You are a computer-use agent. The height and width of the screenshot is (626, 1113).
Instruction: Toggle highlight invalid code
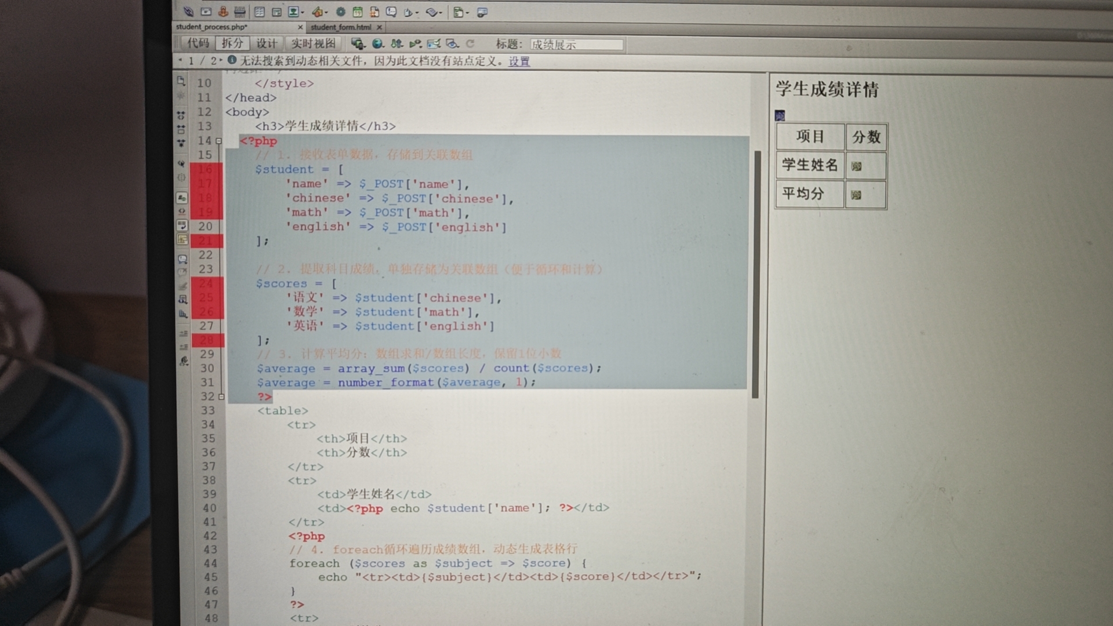[x=183, y=212]
